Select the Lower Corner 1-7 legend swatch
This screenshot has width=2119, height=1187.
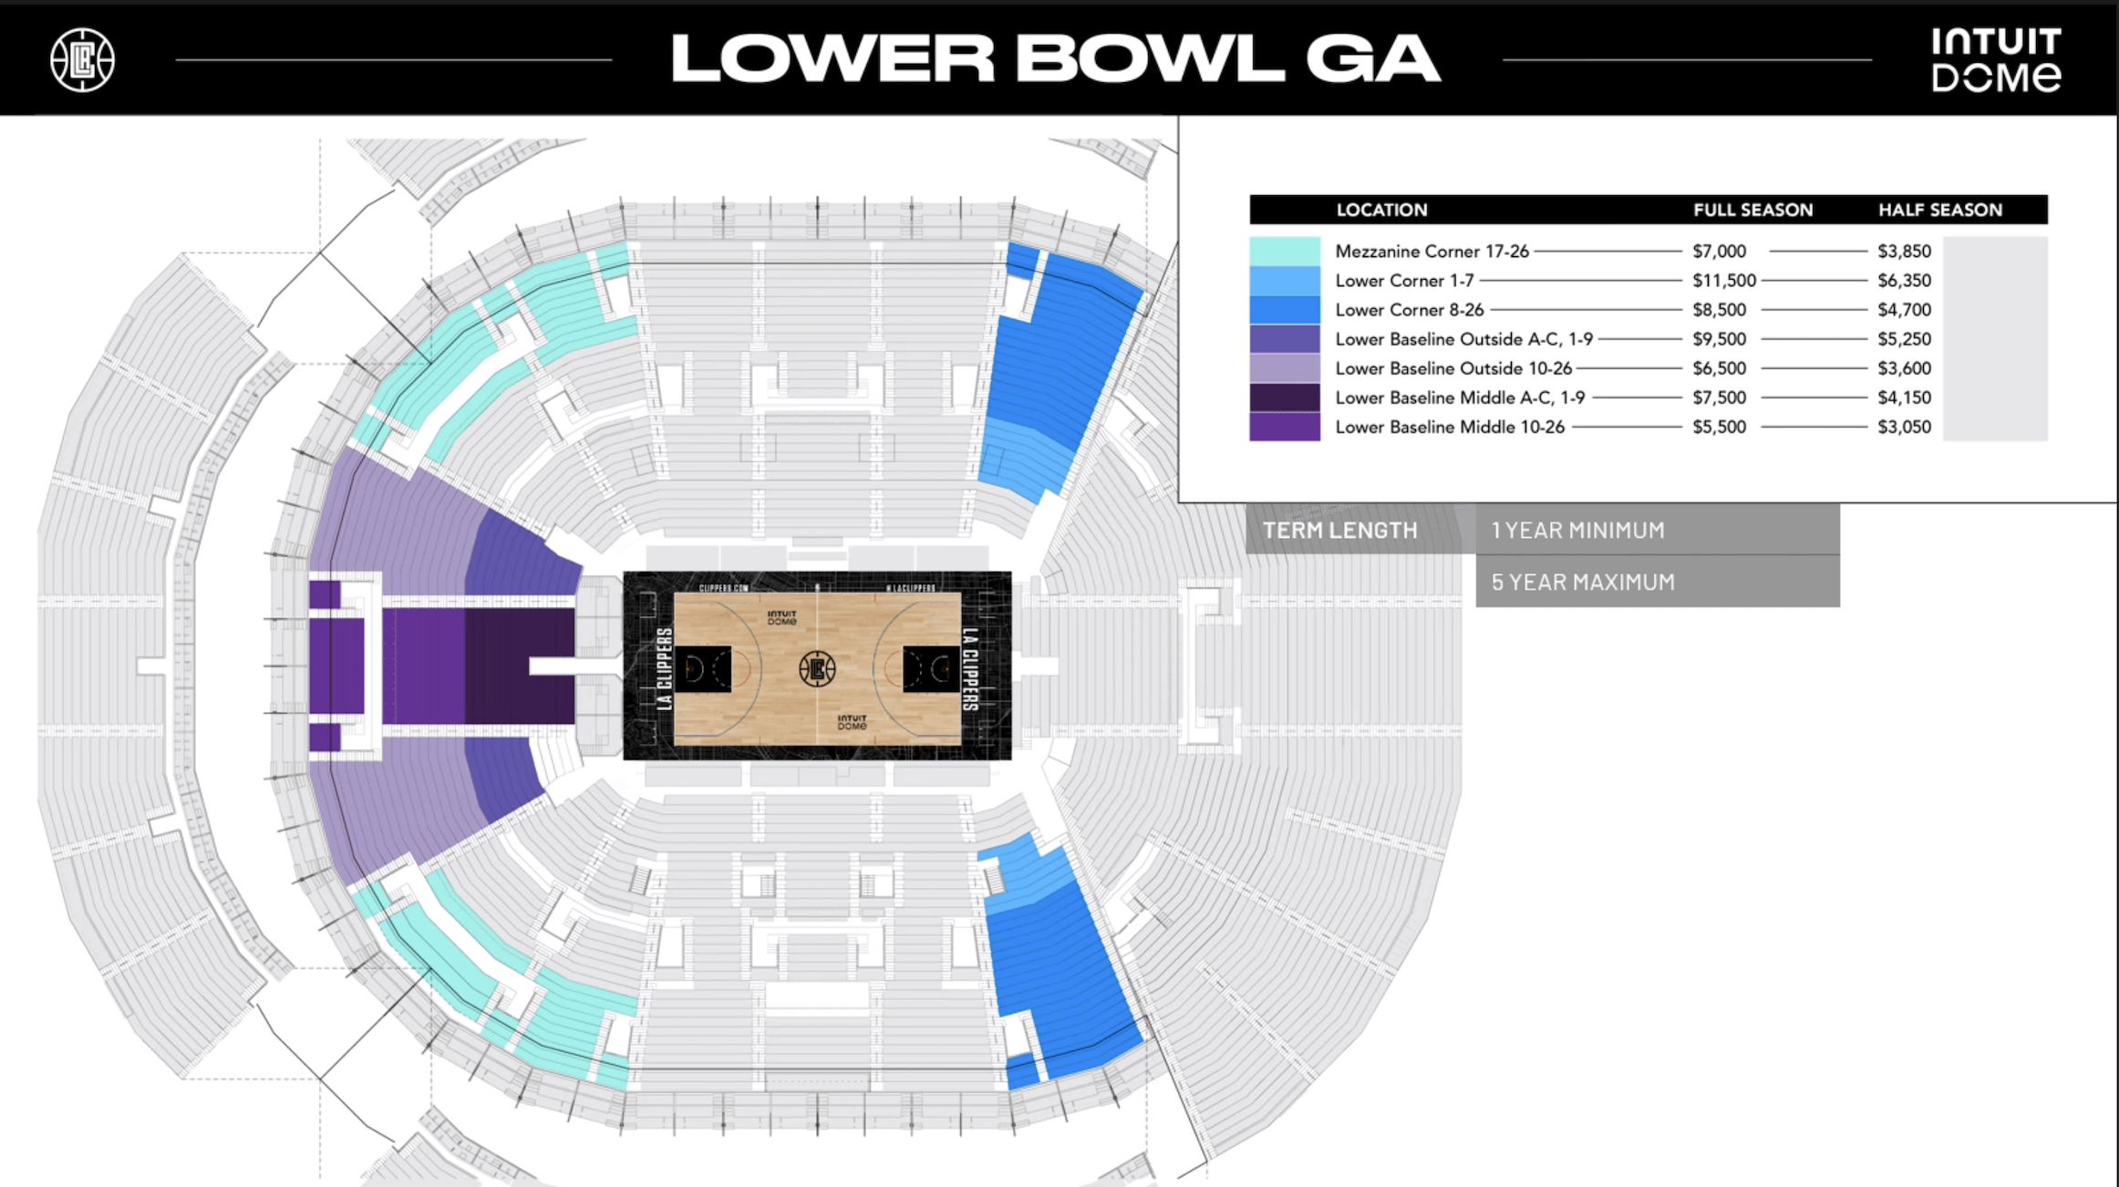tap(1284, 281)
